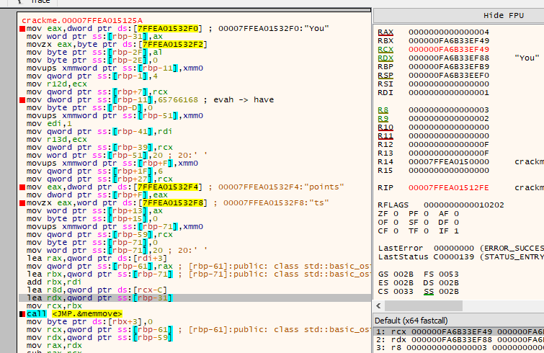
Task: Select the 'lea rax,qword ptr ds:[rdi+3]' instruction
Action: pyautogui.click(x=97, y=259)
